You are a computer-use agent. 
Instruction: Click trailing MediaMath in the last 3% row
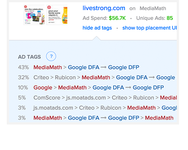(159, 118)
